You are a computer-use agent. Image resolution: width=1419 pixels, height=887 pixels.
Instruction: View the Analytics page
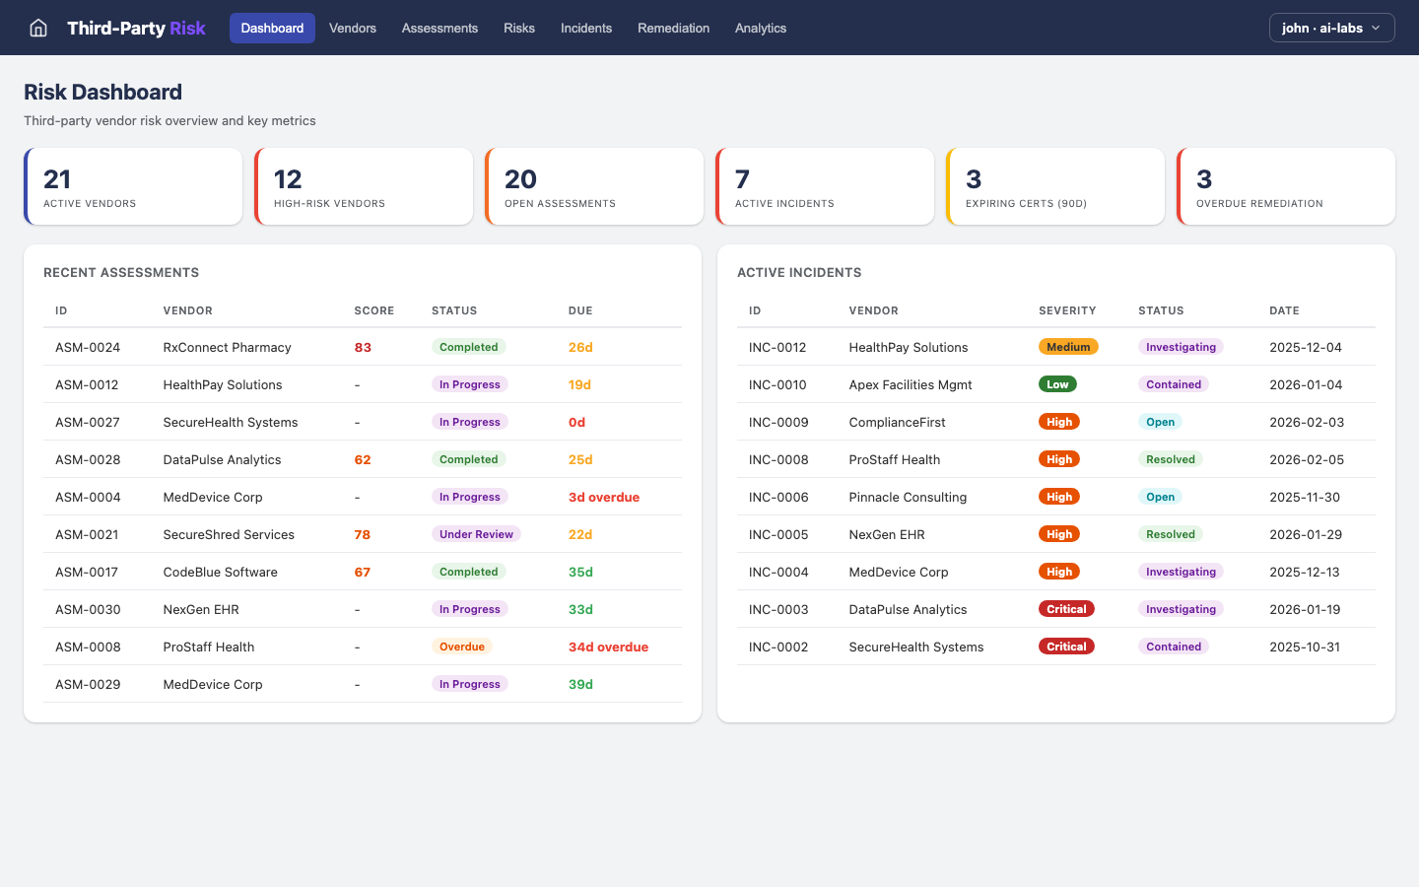point(761,28)
